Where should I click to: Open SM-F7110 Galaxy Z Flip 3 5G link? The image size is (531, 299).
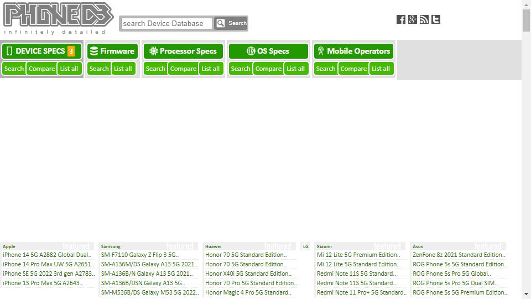pyautogui.click(x=140, y=255)
